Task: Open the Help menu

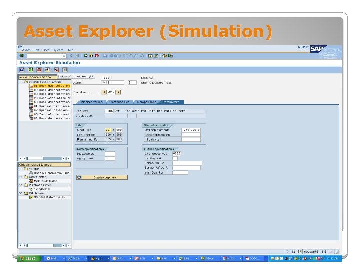Action: pos(70,50)
